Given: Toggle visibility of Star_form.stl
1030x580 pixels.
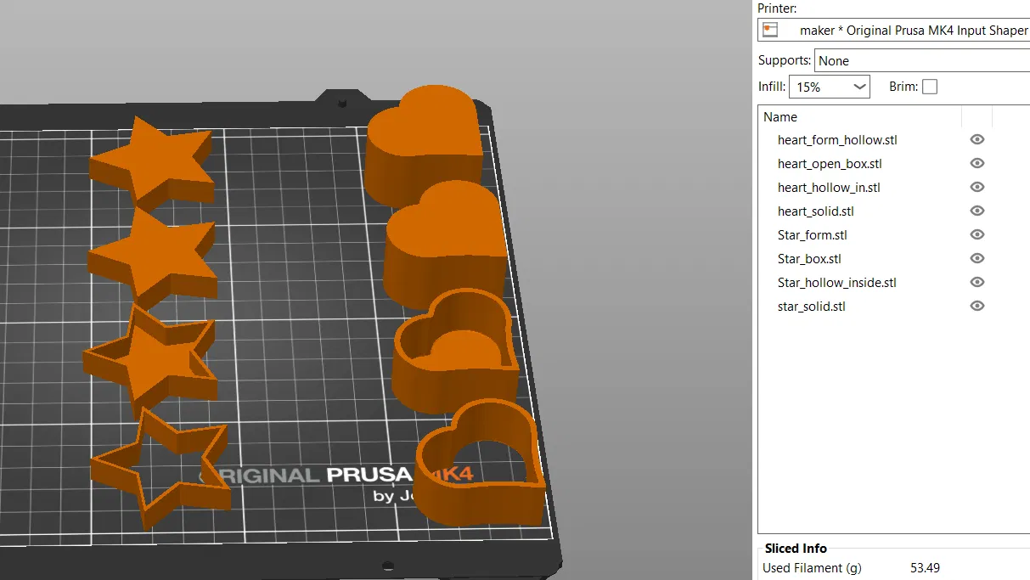Looking at the screenshot, I should (x=977, y=234).
